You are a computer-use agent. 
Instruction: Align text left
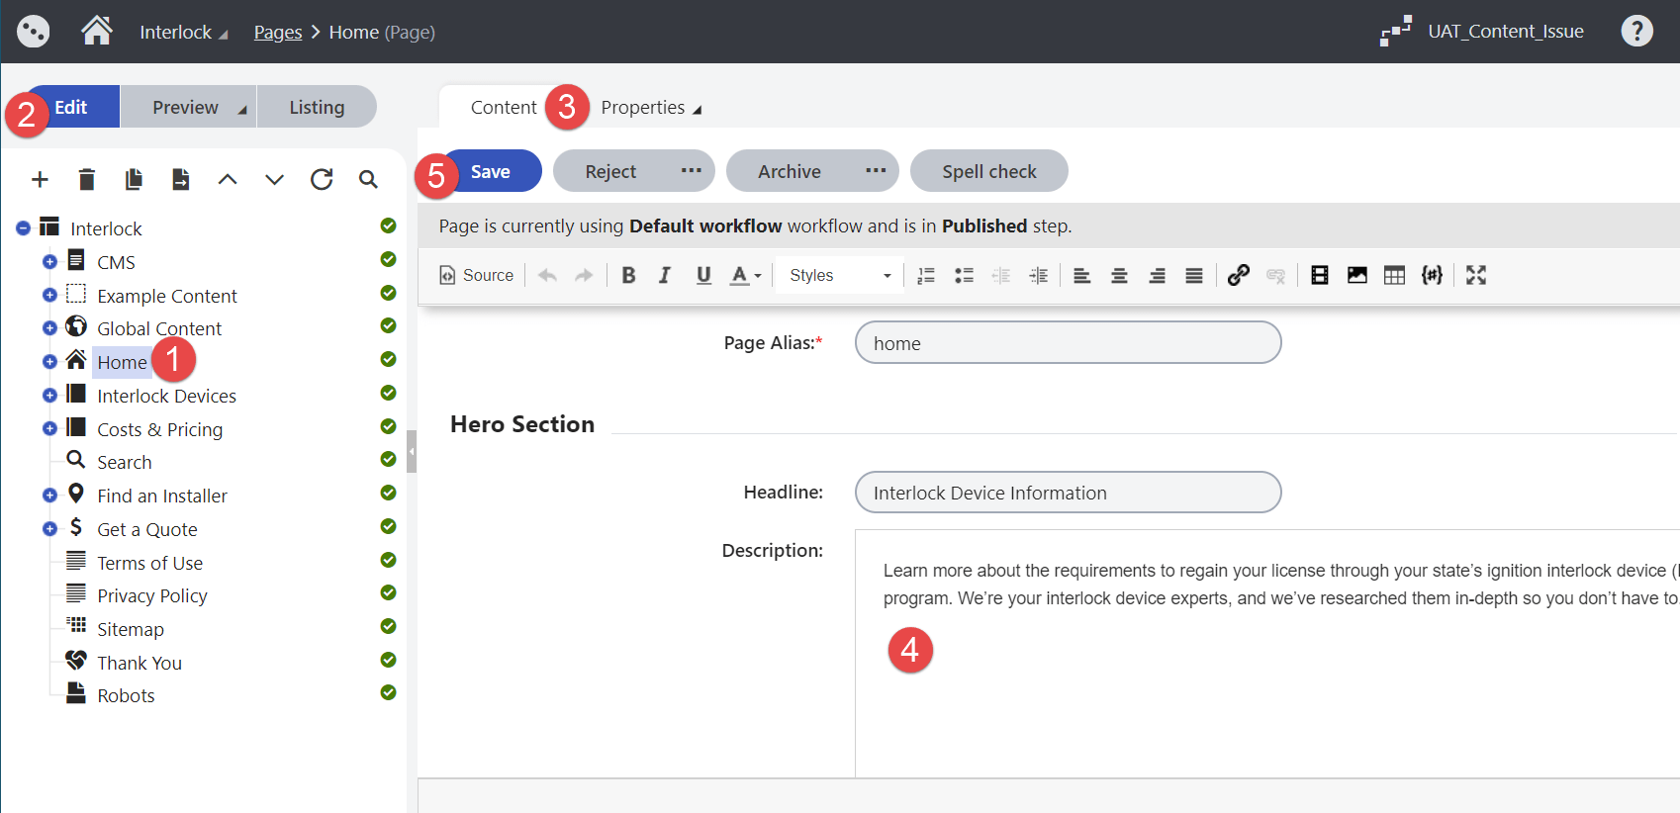[1082, 275]
